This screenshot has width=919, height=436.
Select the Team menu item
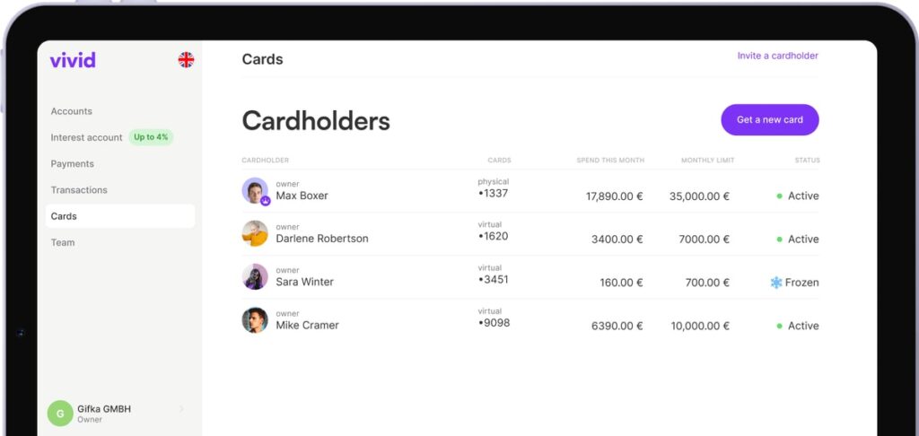(63, 242)
